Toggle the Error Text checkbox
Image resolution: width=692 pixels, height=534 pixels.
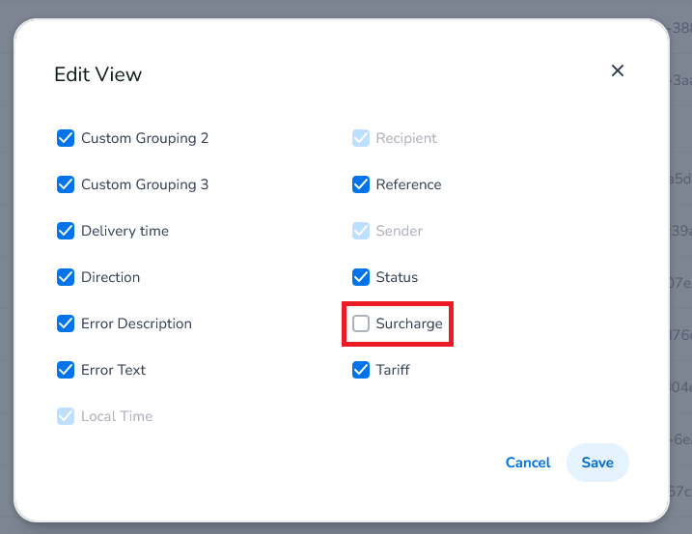(x=66, y=370)
